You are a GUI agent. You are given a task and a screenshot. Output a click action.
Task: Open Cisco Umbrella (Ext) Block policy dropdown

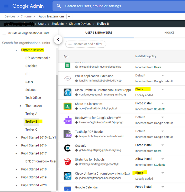coord(162,173)
